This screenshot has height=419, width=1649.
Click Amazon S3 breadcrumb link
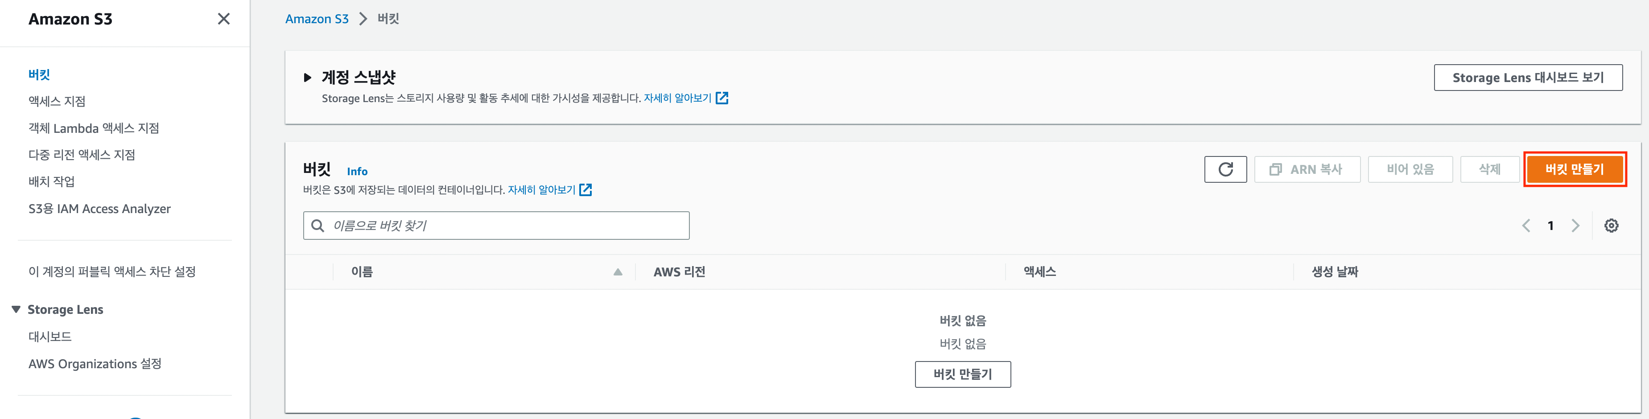click(x=317, y=19)
